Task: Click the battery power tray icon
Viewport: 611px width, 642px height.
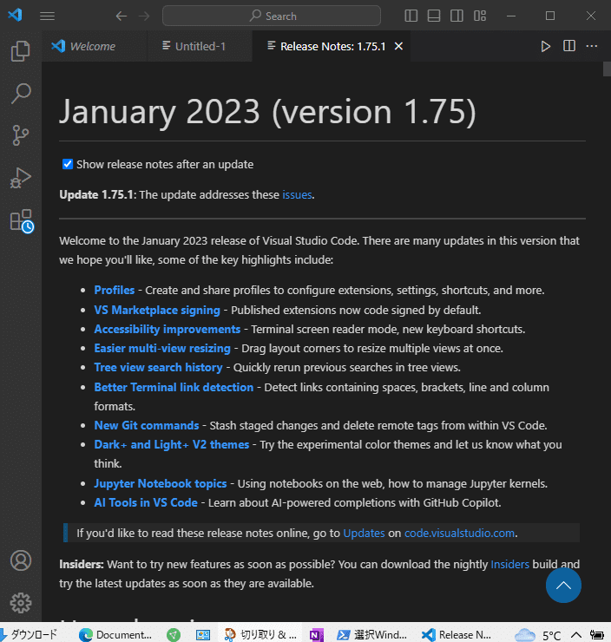Action: point(596,635)
